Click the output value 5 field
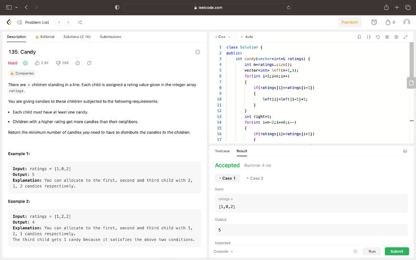The image size is (416, 260). pyautogui.click(x=311, y=230)
